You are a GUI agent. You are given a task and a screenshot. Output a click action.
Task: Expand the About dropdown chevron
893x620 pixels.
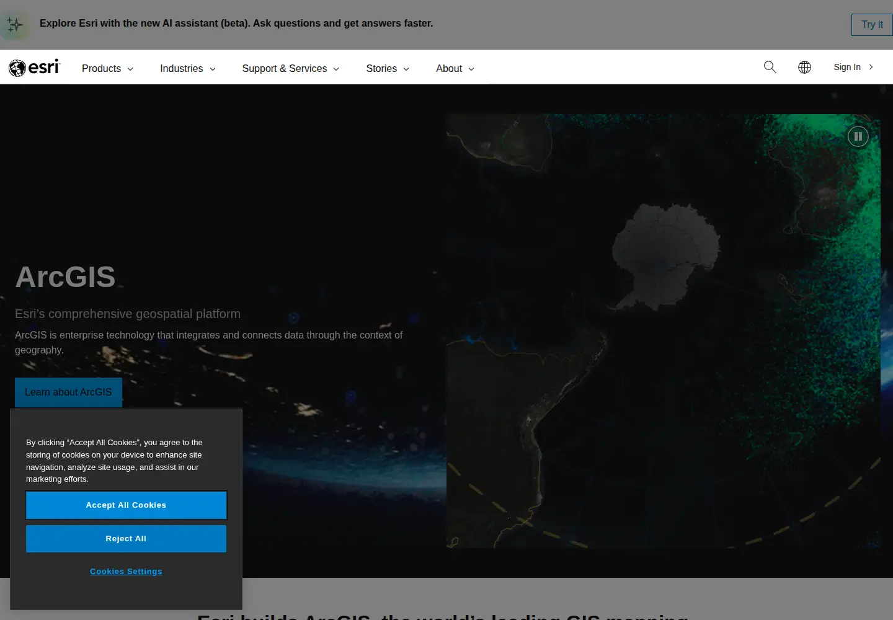[x=471, y=69]
